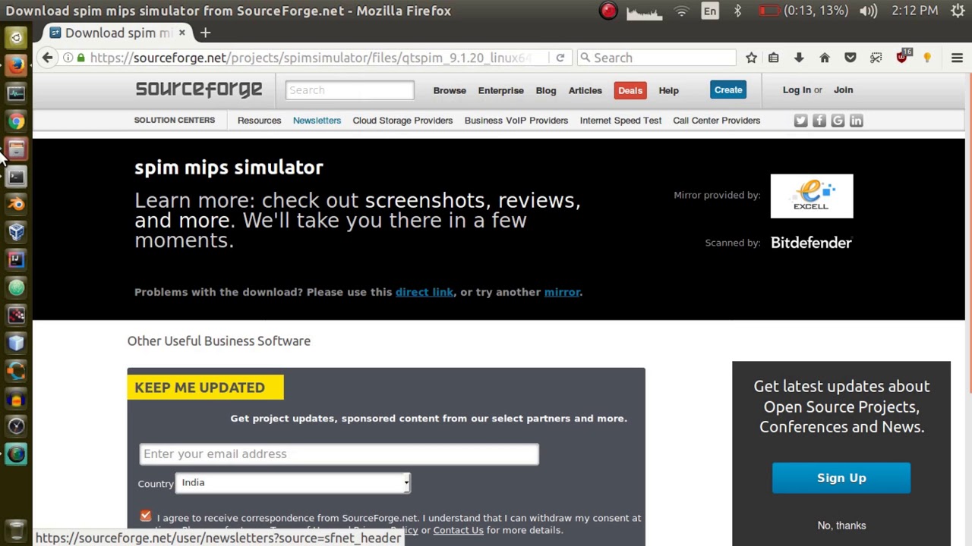This screenshot has height=546, width=972.
Task: Open SourceForge LinkedIn icon
Action: click(x=857, y=121)
